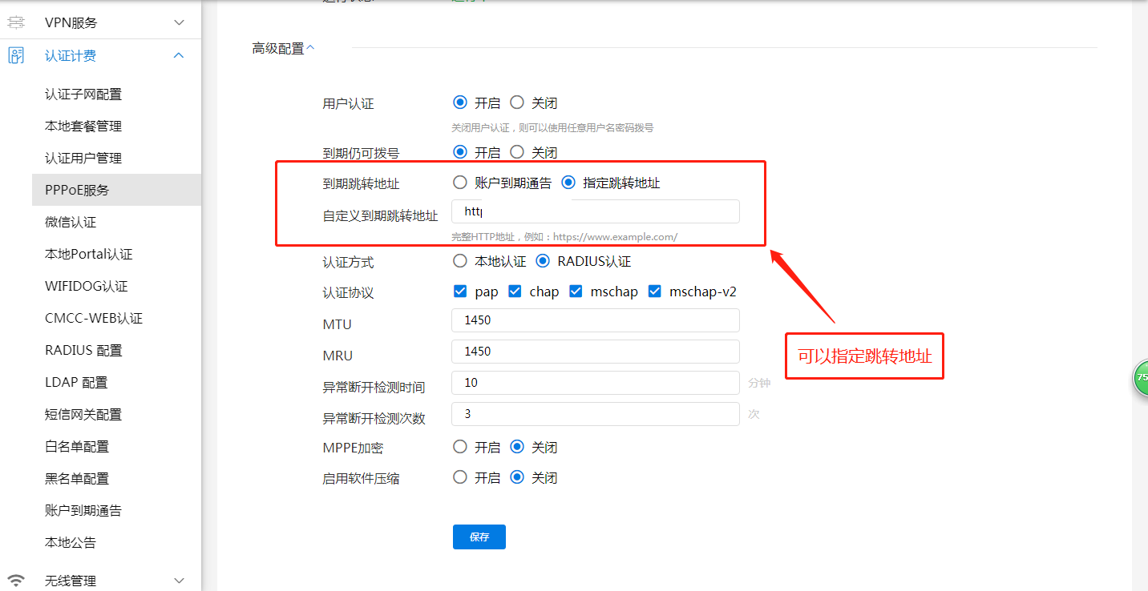Go to 微信认证 page

[x=71, y=223]
